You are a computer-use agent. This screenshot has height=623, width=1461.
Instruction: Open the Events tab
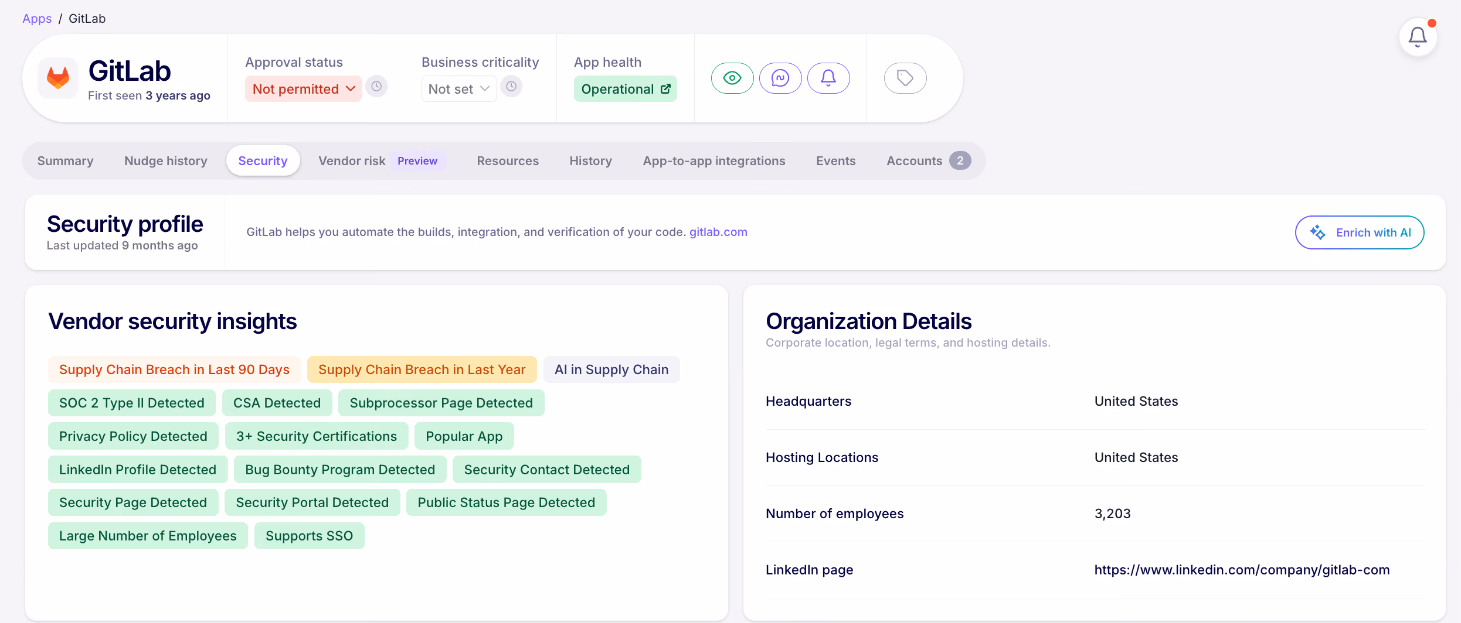coord(836,161)
